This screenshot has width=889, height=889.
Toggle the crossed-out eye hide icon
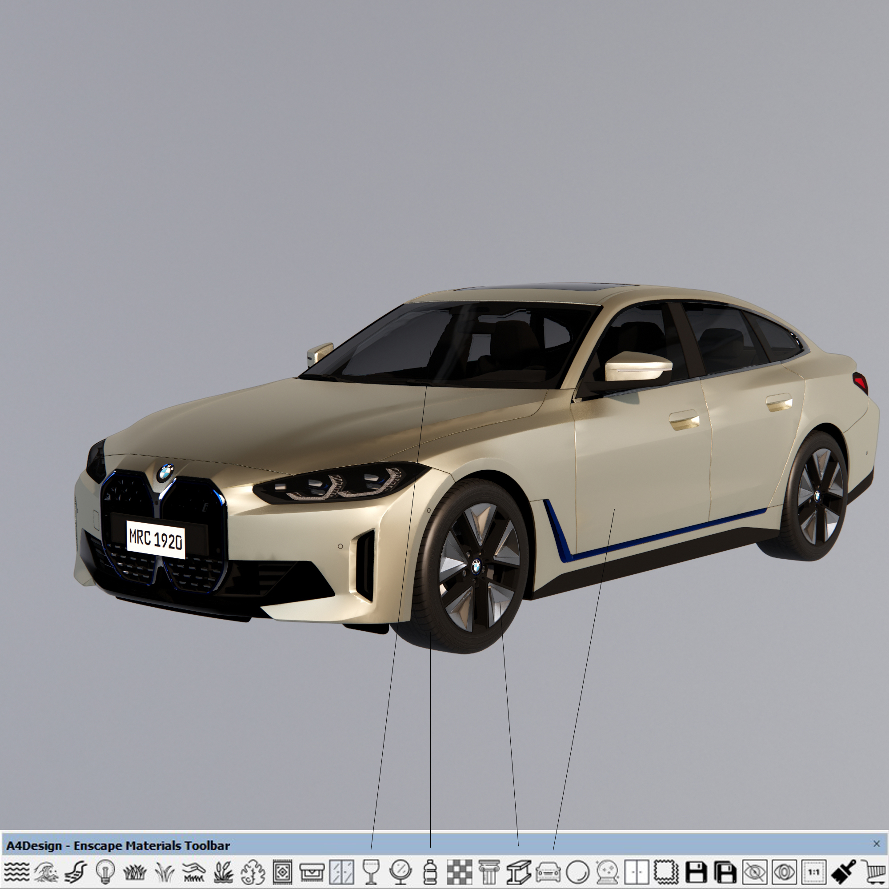pyautogui.click(x=755, y=872)
